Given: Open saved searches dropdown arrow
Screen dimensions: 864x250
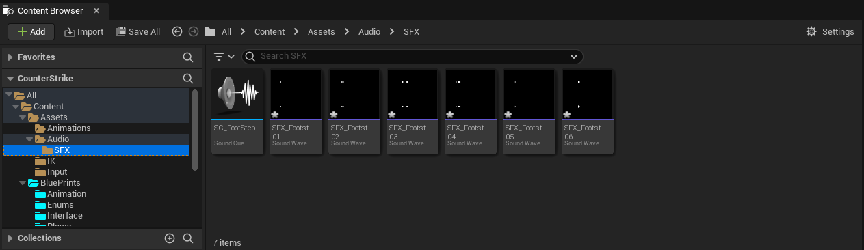Looking at the screenshot, I should pos(573,56).
